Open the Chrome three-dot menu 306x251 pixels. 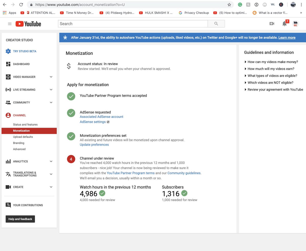coord(302,5)
